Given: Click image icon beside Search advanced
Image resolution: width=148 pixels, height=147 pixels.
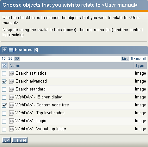Looking at the screenshot, I should click(12, 81).
